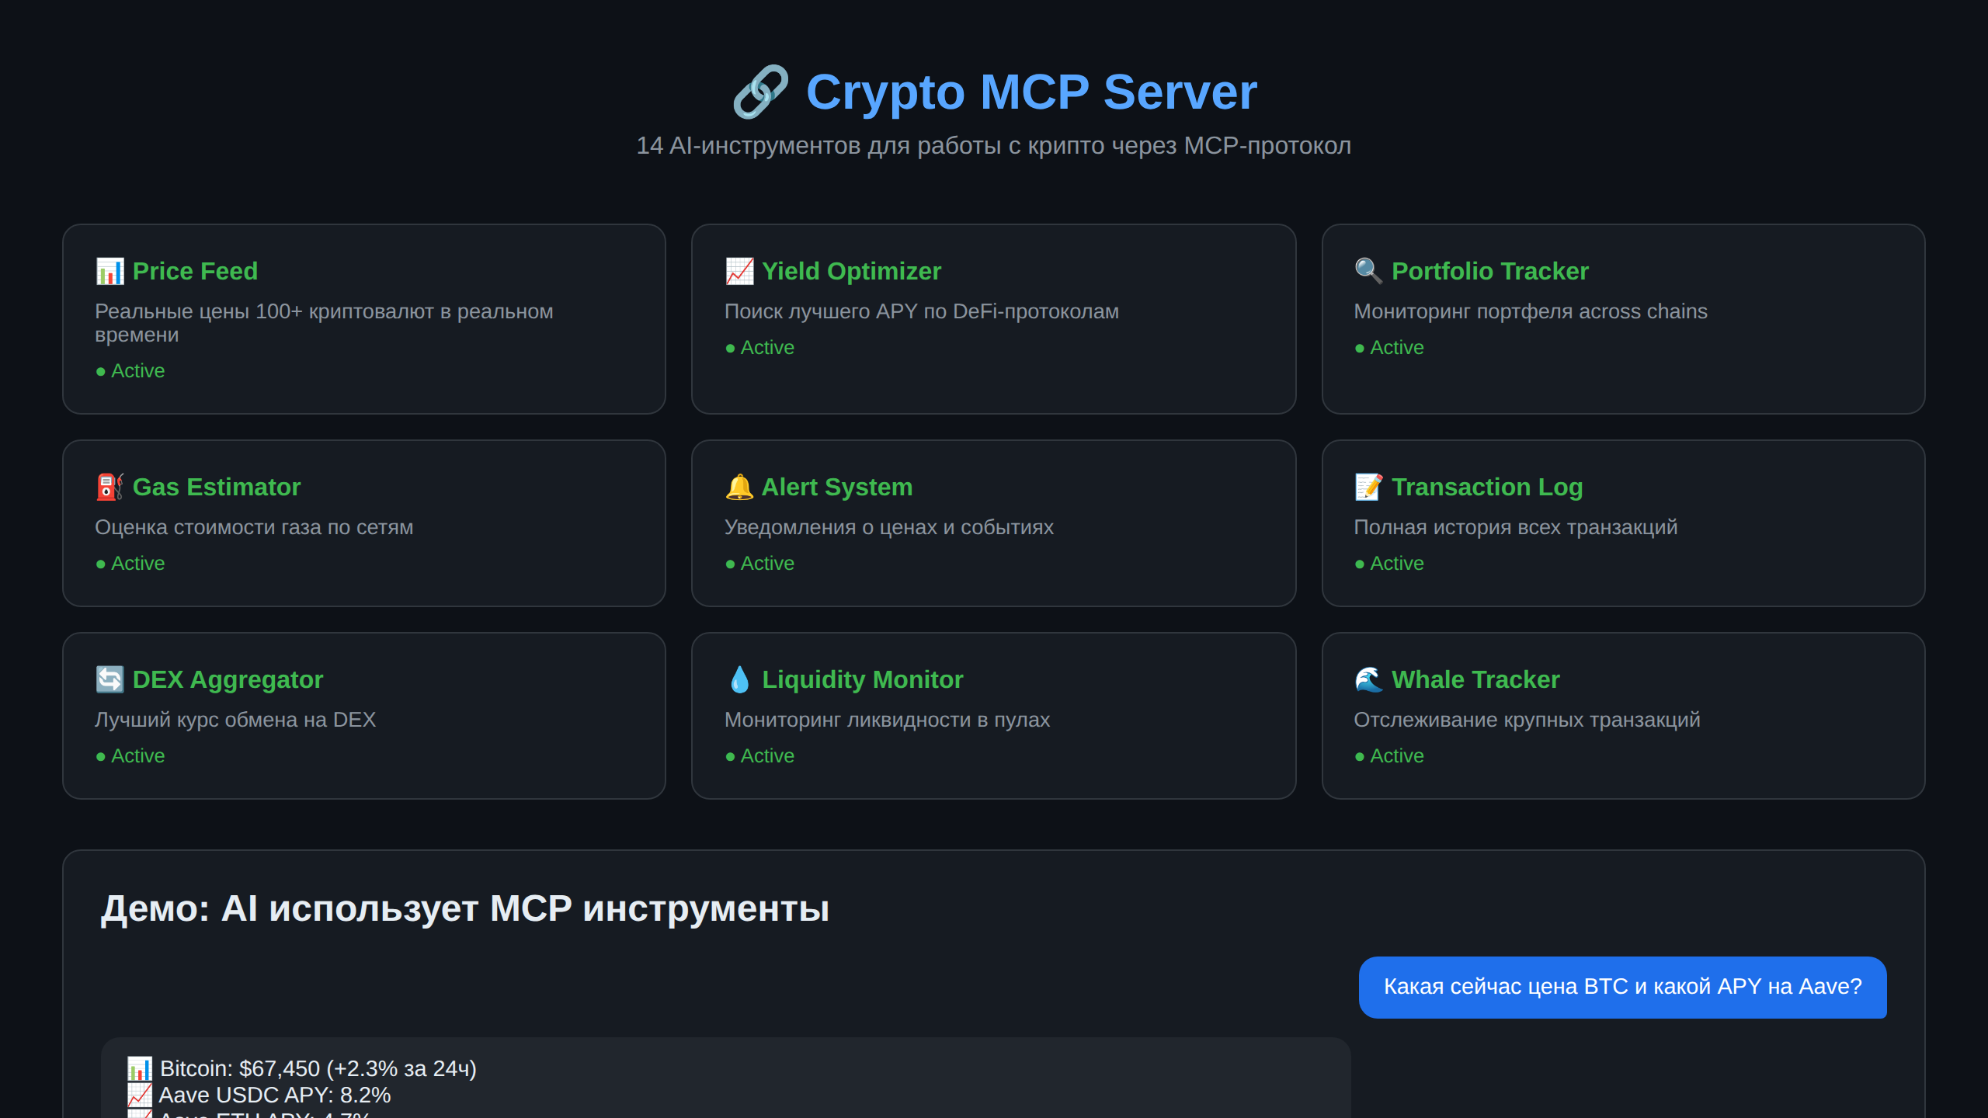Click the Active status under Liquidity Monitor

pos(759,755)
